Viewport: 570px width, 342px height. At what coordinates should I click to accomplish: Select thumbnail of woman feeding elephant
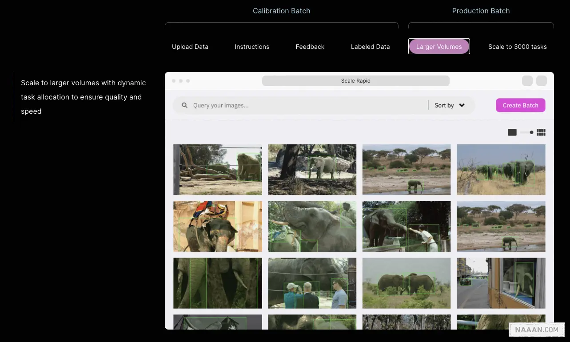tap(406, 227)
